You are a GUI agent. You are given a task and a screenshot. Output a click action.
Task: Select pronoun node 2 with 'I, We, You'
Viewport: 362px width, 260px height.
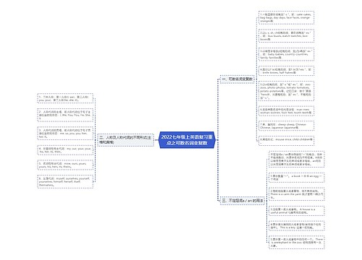(x=65, y=115)
